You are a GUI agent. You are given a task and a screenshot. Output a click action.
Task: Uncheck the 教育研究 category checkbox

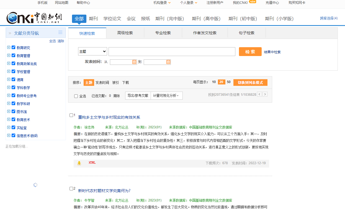(13, 47)
